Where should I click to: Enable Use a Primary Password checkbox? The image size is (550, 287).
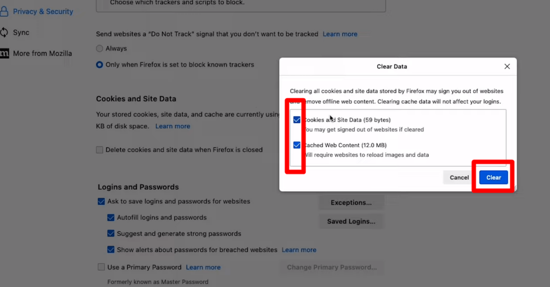click(102, 267)
